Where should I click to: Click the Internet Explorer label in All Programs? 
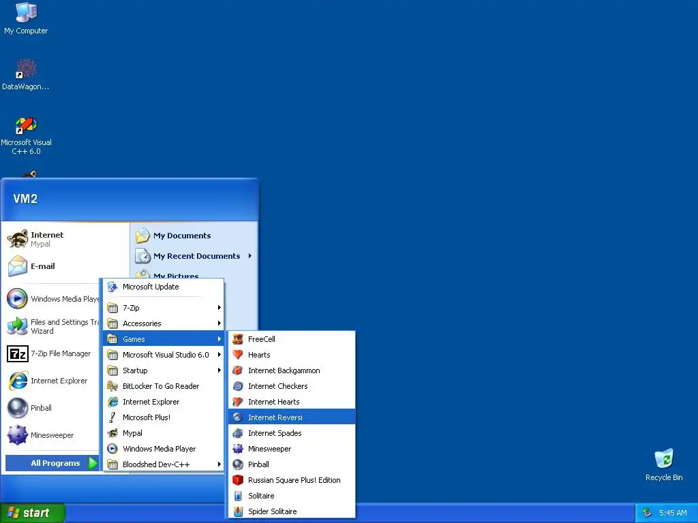tap(151, 402)
